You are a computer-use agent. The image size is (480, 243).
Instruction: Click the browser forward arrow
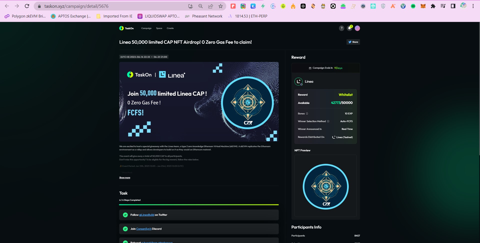tap(17, 6)
